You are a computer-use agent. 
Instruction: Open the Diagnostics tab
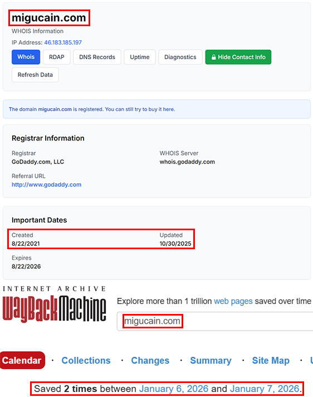180,57
